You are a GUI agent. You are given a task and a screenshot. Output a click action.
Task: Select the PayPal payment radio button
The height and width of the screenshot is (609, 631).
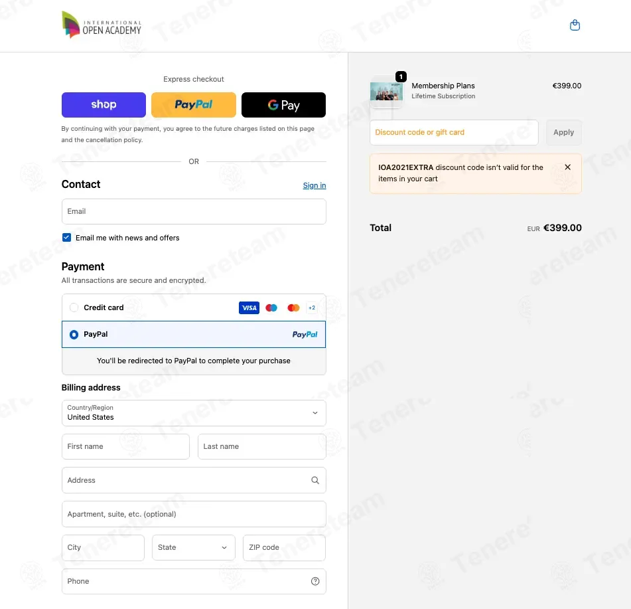[74, 334]
